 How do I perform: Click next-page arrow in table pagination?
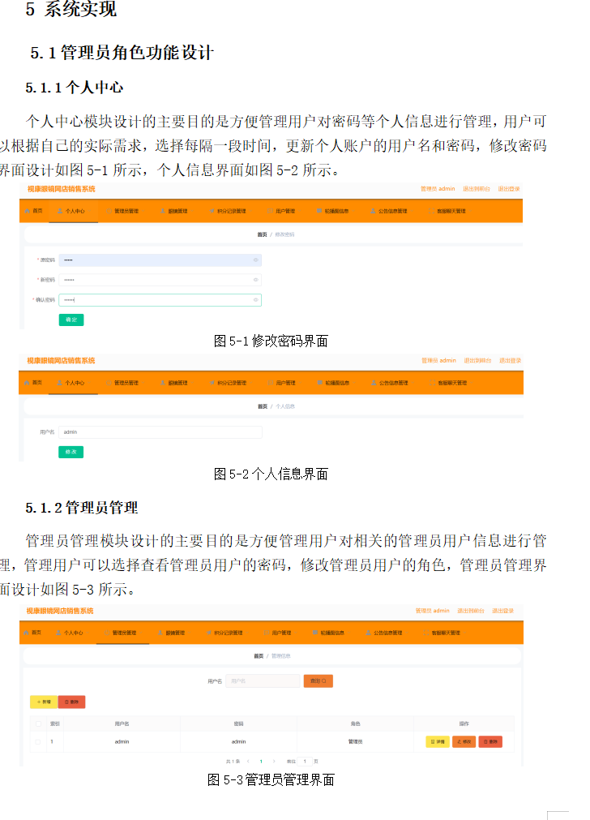[274, 762]
